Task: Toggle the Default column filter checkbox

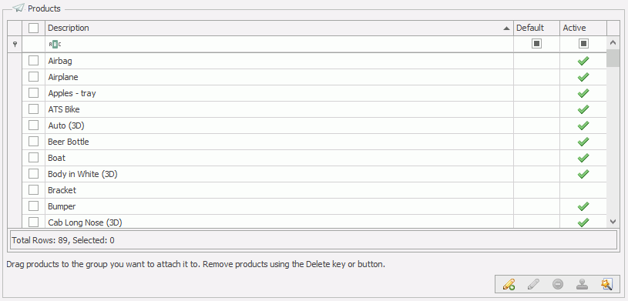Action: coord(536,44)
